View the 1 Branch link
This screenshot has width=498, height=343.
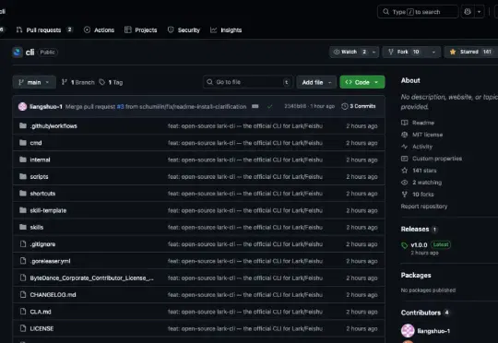78,82
